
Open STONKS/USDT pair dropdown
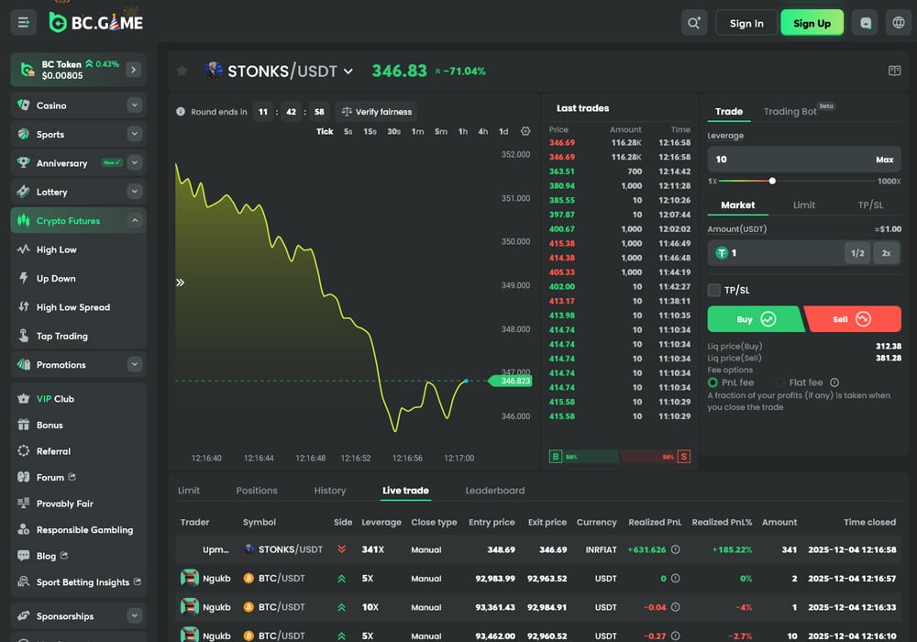tap(348, 72)
